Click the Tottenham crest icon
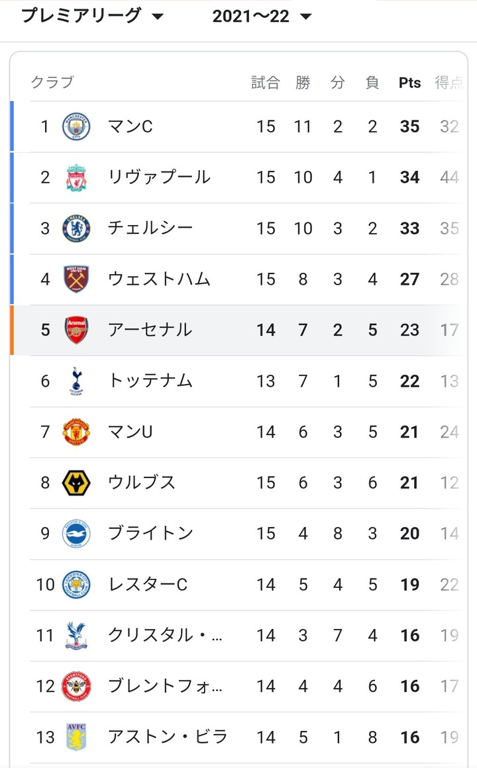The height and width of the screenshot is (768, 477). (76, 381)
